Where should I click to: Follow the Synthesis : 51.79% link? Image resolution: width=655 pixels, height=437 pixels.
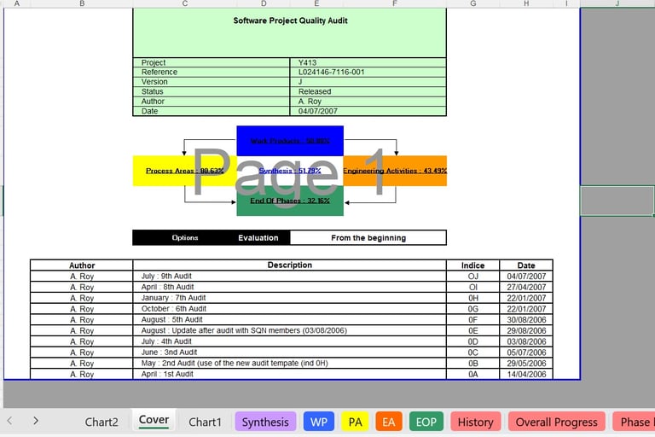[290, 171]
